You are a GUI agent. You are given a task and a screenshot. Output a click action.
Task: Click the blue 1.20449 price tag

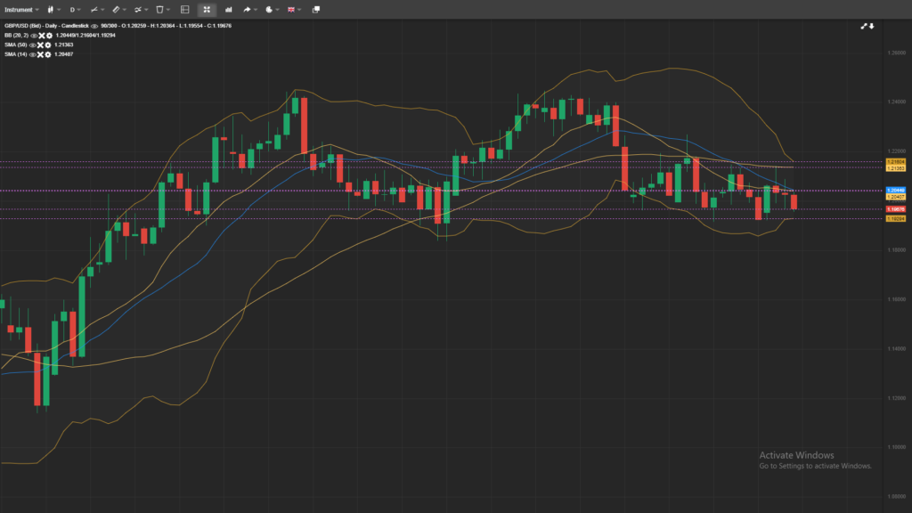click(x=895, y=191)
